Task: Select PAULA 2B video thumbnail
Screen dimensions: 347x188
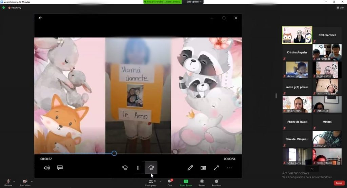Action: 327,139
